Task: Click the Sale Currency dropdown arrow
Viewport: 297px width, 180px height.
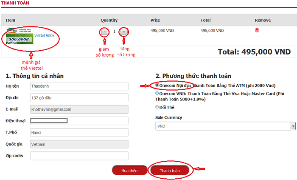Action: click(x=293, y=126)
